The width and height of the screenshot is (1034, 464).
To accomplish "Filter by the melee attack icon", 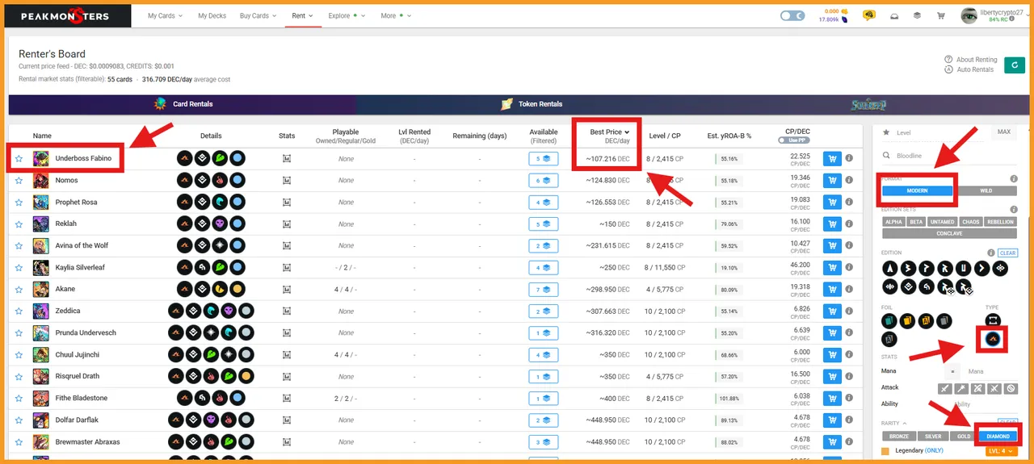I will [944, 388].
